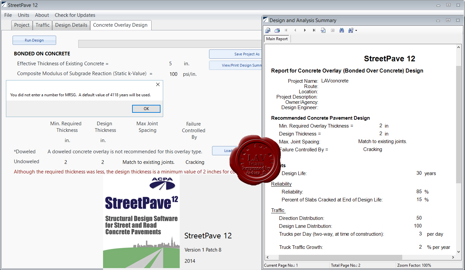Click 'Version 1 Patch 8' text
The width and height of the screenshot is (465, 270).
203,250
